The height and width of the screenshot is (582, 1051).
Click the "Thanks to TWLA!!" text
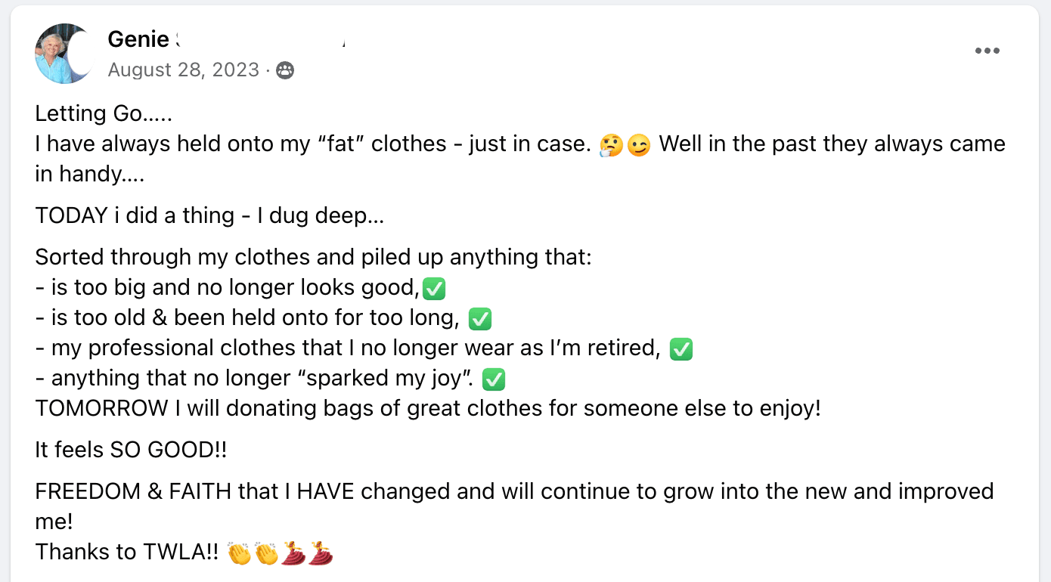(x=127, y=553)
